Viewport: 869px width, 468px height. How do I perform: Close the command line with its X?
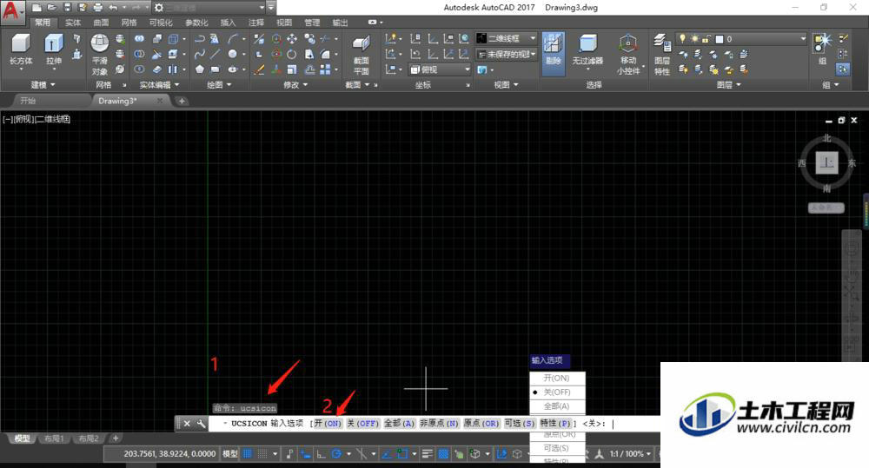point(188,423)
